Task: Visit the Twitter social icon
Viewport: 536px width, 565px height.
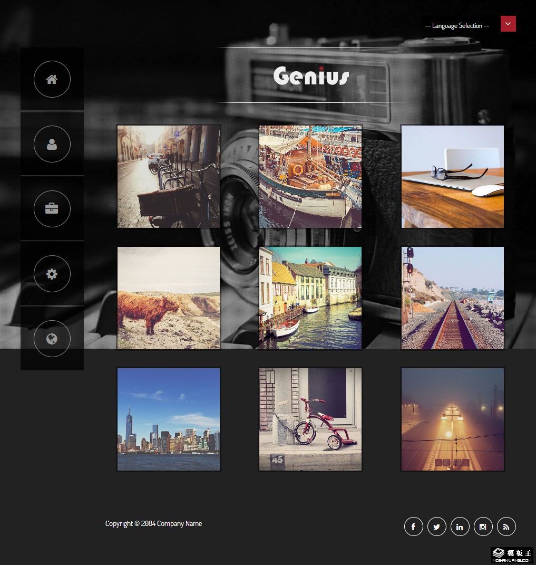Action: (436, 526)
